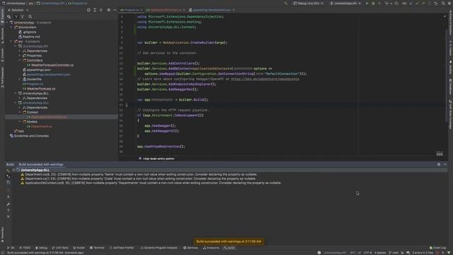Screen dimensions: 453x255
Task: Expand the Dockerfile node
Action: click(x=20, y=79)
